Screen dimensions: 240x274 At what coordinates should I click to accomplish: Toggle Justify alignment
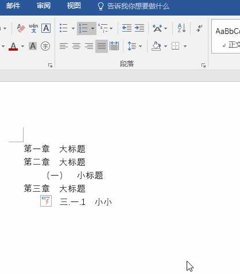tap(102, 46)
